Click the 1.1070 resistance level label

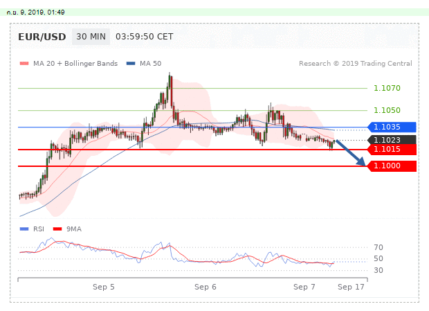[386, 89]
